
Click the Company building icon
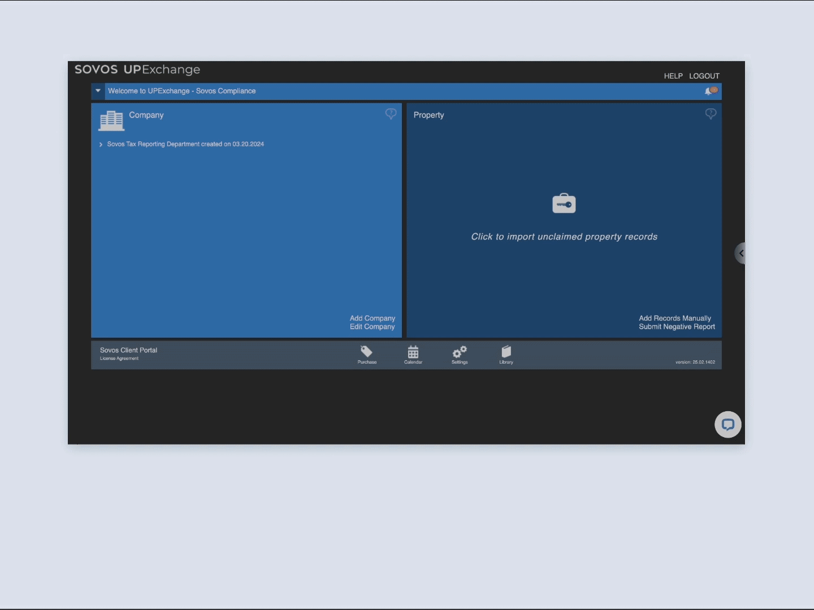click(x=111, y=120)
